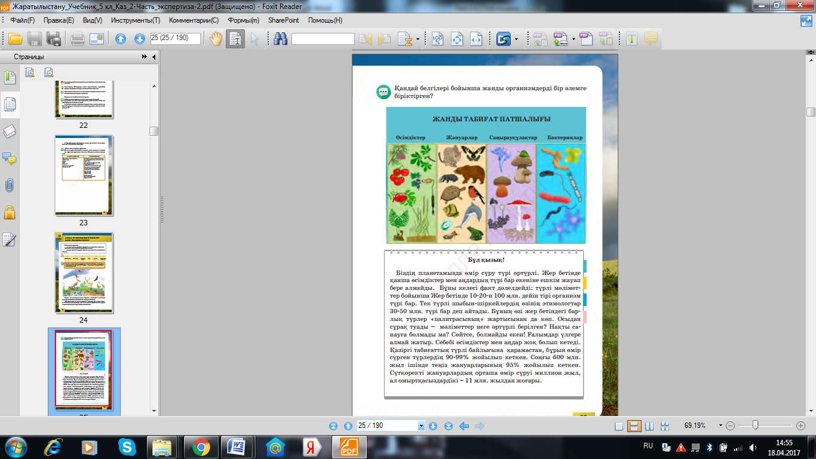Screen dimensions: 816x459
Task: Open the Security lock panel in the sidebar
Action: tap(10, 212)
